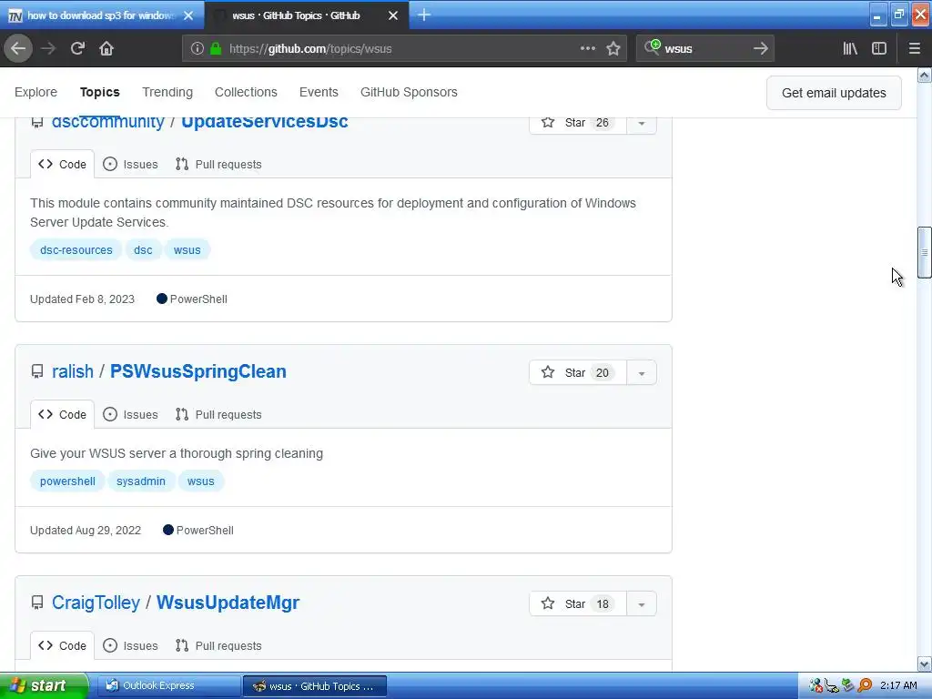
Task: Open Code tab of PSWsusSpringClean
Action: click(62, 414)
